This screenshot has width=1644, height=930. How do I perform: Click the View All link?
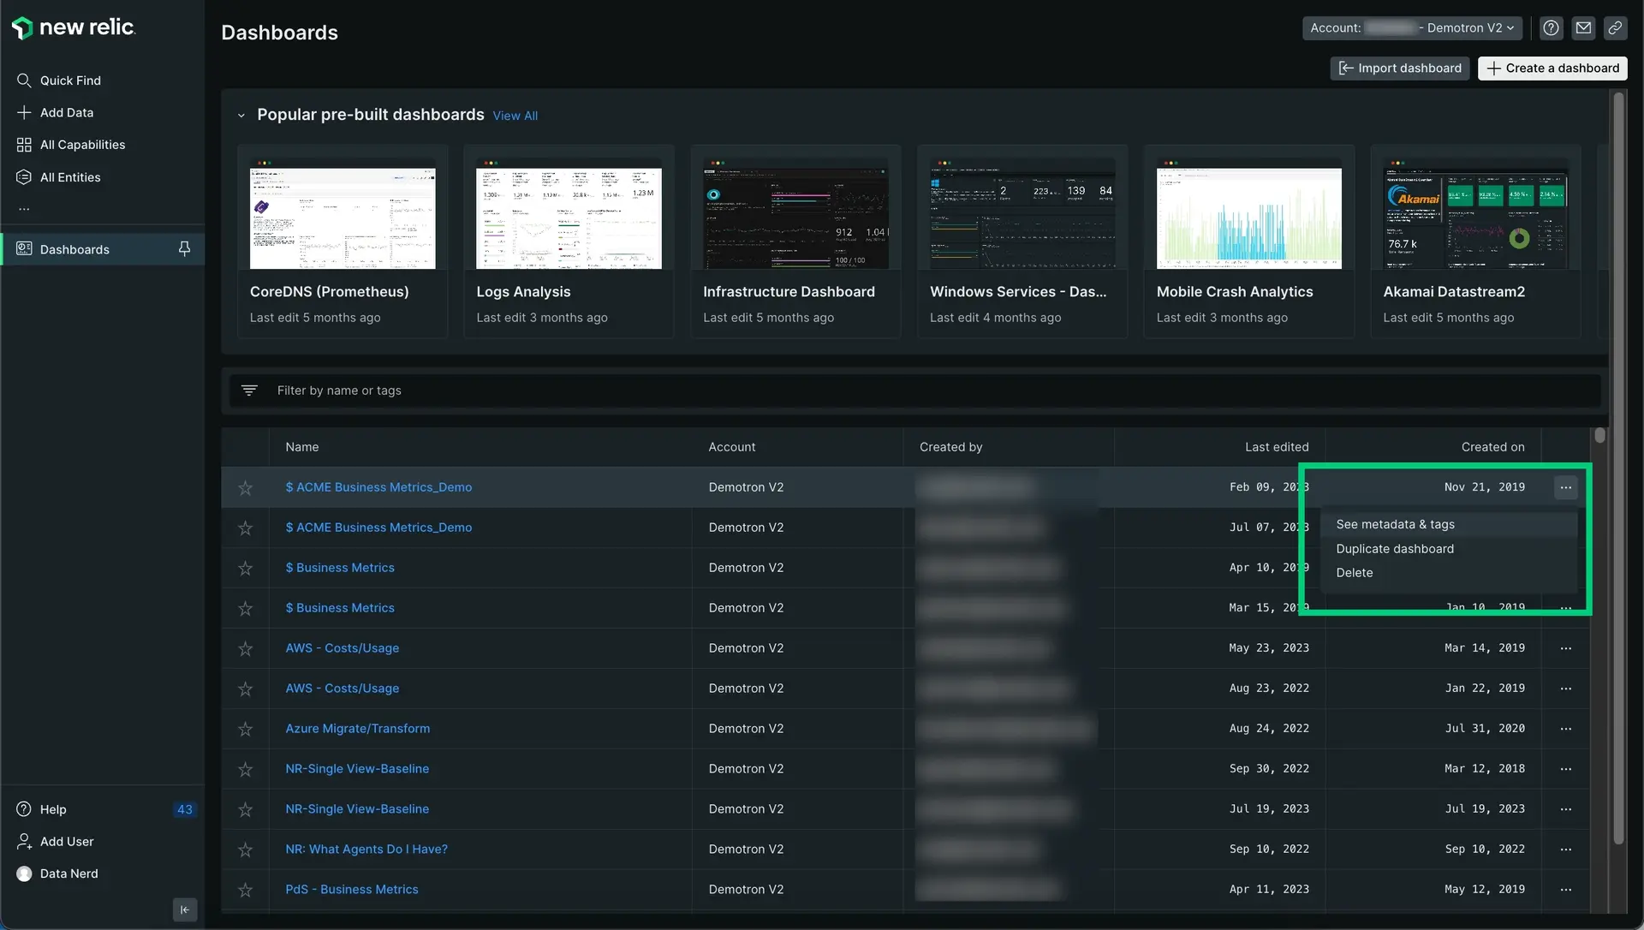click(515, 116)
